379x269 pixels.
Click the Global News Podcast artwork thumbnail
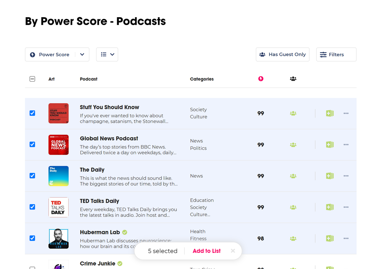(x=58, y=144)
